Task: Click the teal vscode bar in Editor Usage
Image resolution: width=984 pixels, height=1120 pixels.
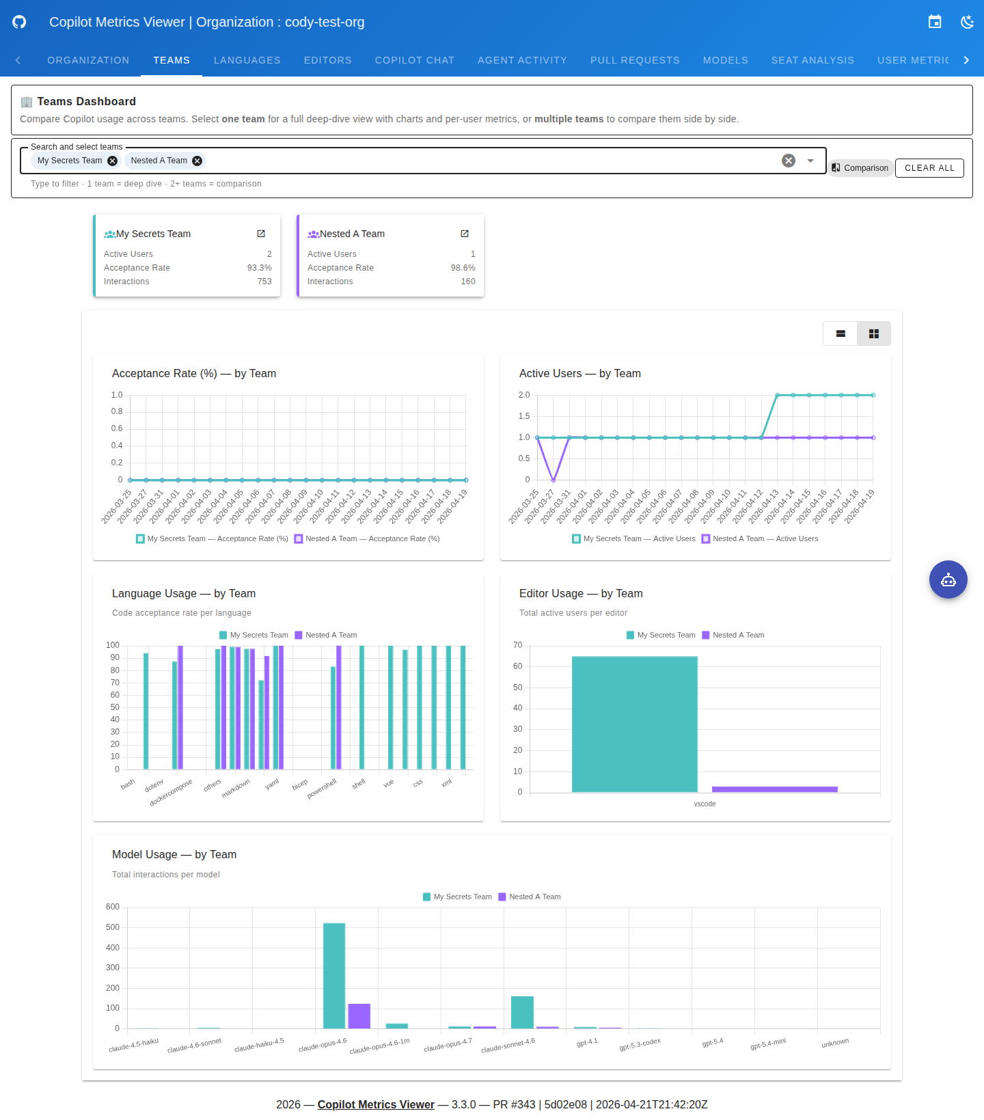Action: tap(635, 724)
